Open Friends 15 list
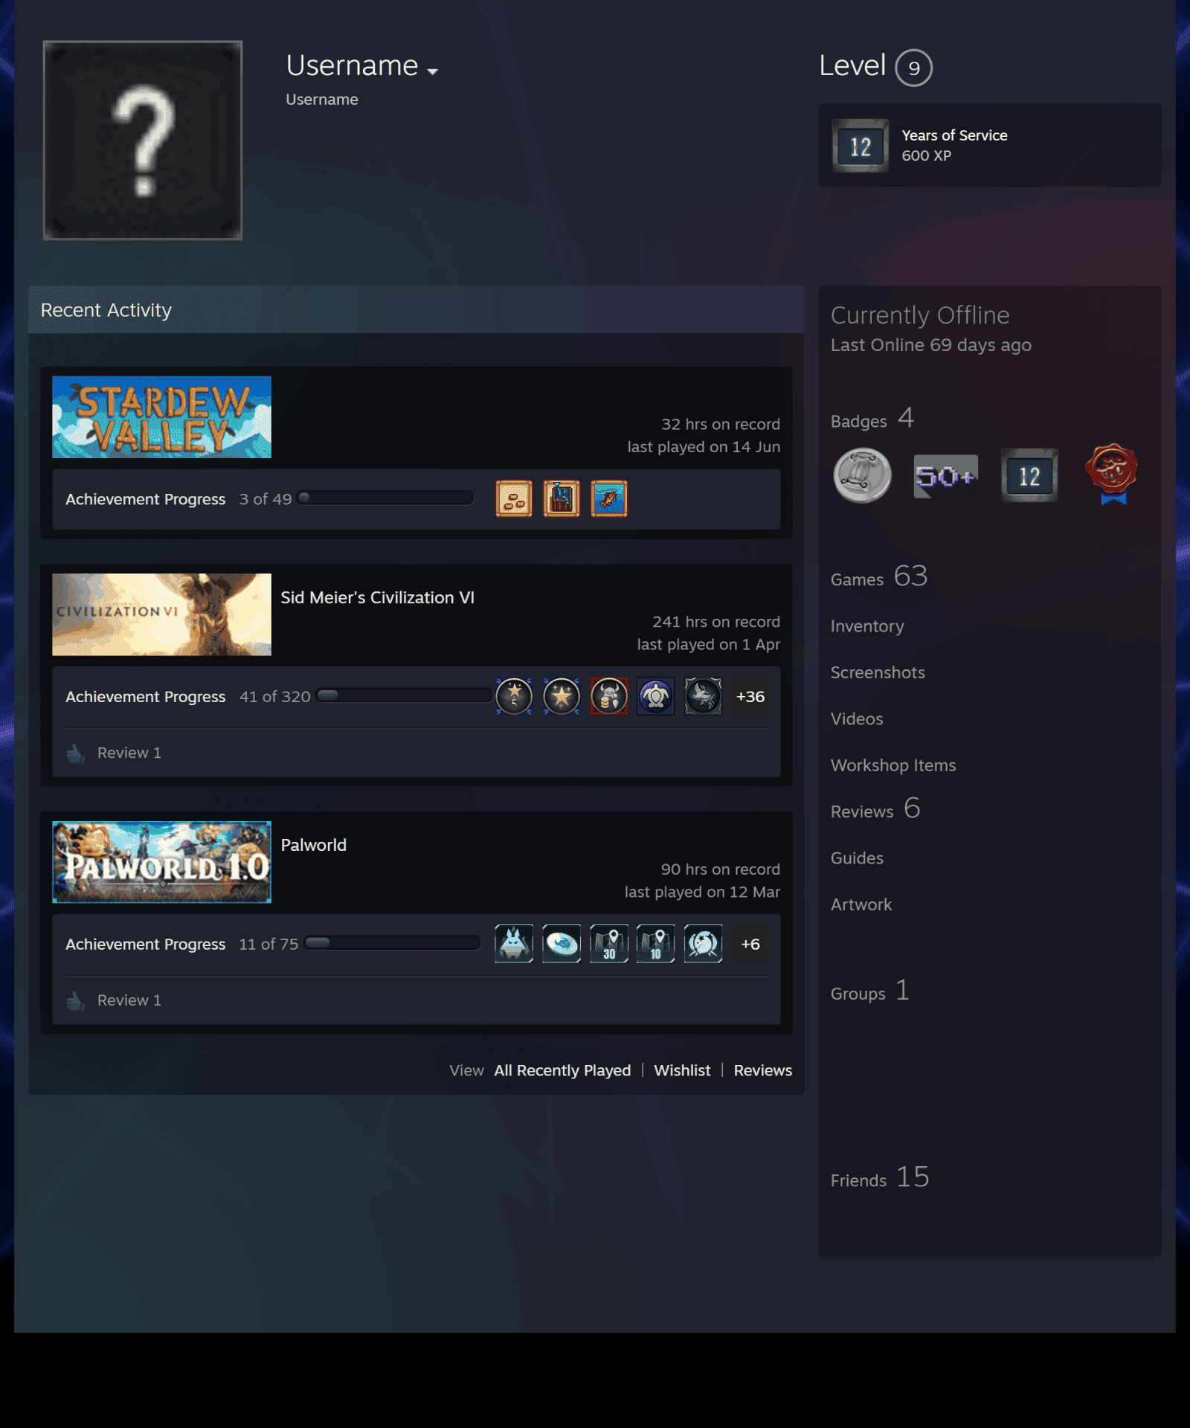Viewport: 1190px width, 1428px height. (x=880, y=1178)
